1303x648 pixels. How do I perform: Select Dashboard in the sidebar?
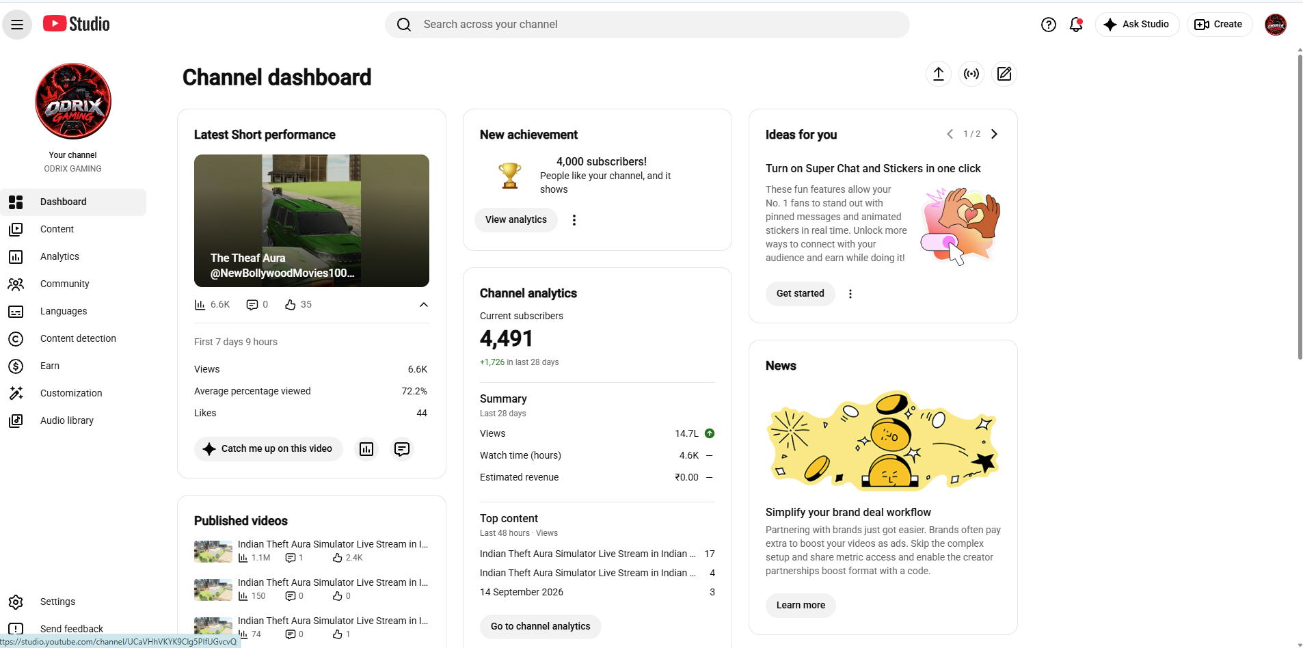pyautogui.click(x=73, y=202)
